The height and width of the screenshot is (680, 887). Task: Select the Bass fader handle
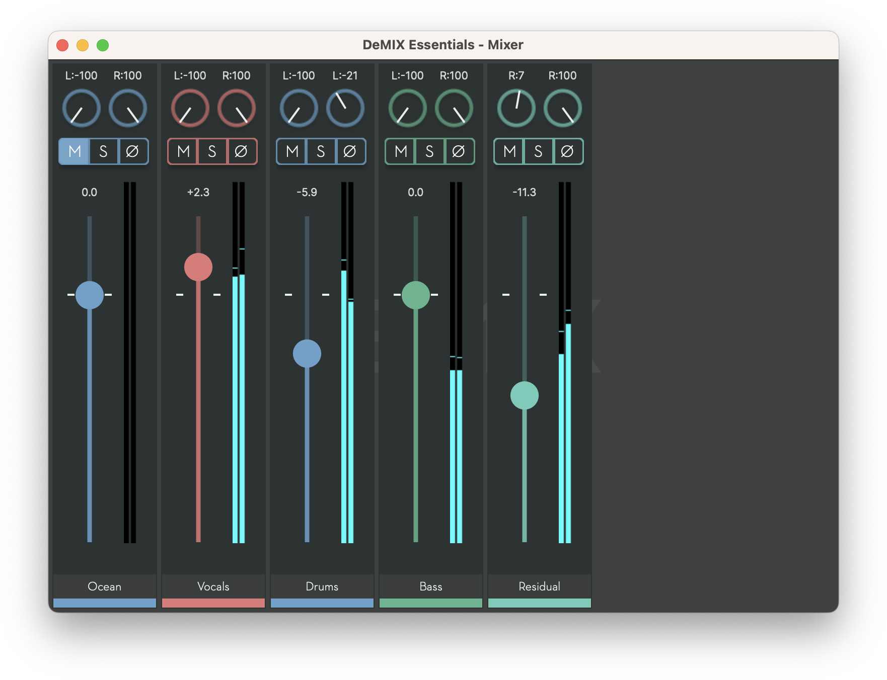[x=416, y=295]
